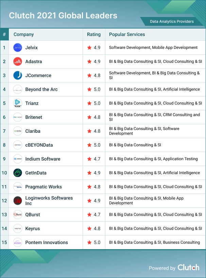Click the star icon in QBurst row

(89, 215)
